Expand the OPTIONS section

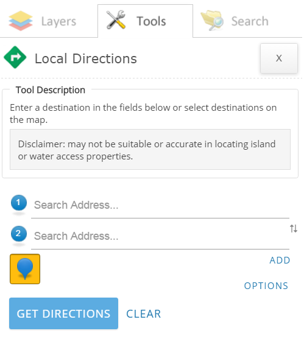(x=266, y=286)
